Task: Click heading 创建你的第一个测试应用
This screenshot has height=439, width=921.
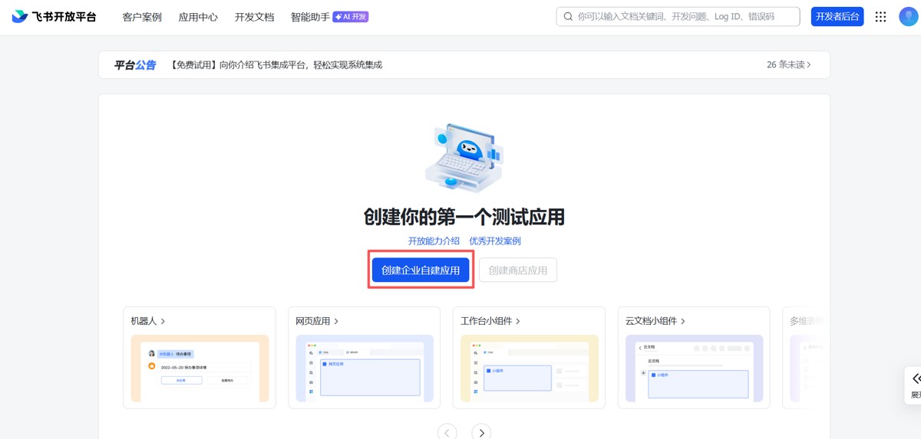Action: [x=464, y=217]
